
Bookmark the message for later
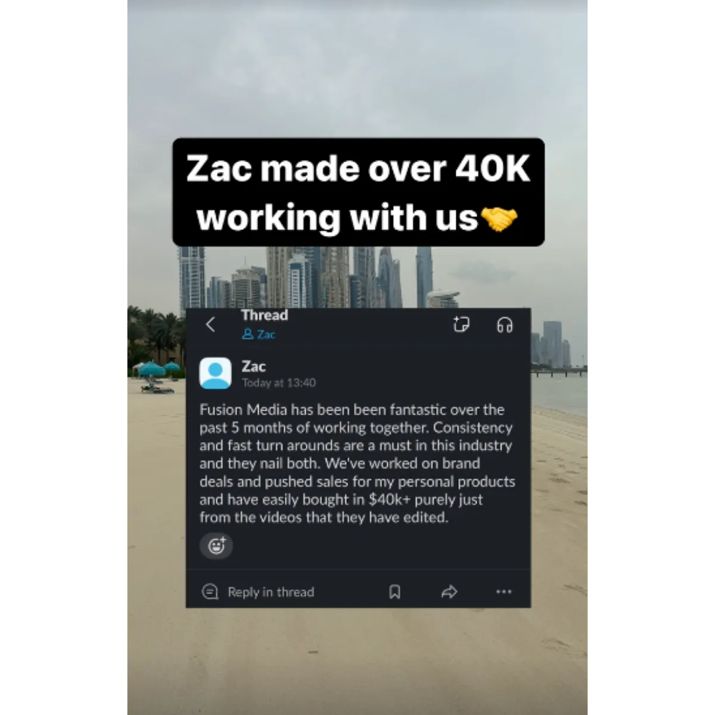tap(394, 592)
